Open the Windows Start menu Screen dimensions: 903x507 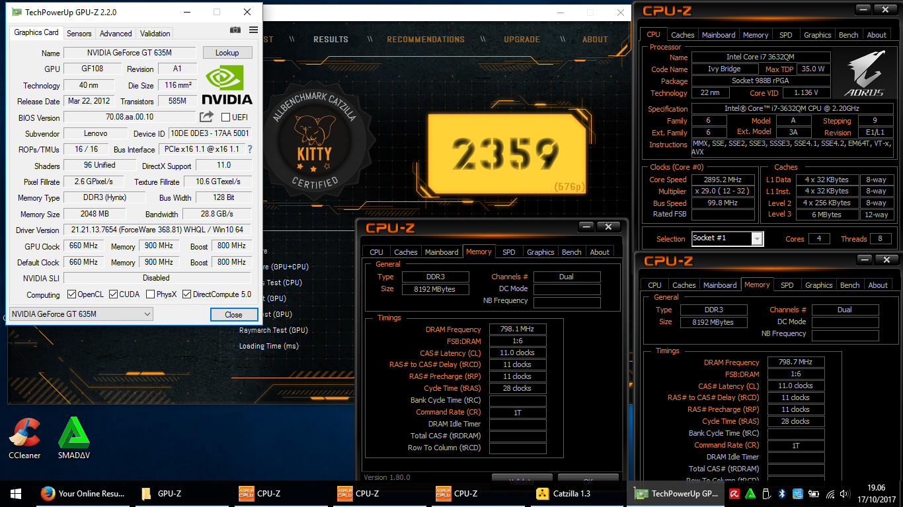16,493
